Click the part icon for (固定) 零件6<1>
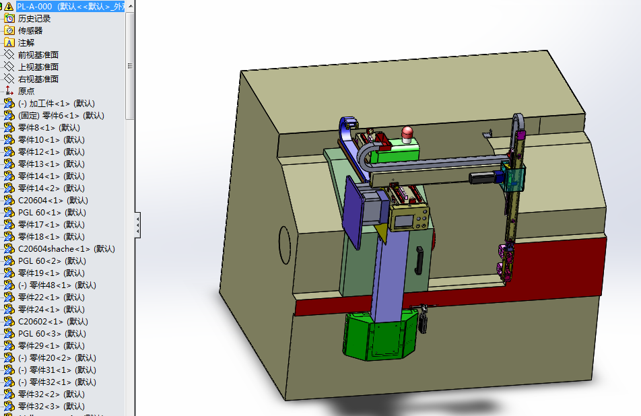This screenshot has height=416, width=641. [x=9, y=115]
